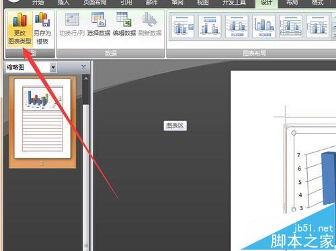The width and height of the screenshot is (336, 251).
Task: Switch to the 视图 ribbon tab
Action: point(203,3)
